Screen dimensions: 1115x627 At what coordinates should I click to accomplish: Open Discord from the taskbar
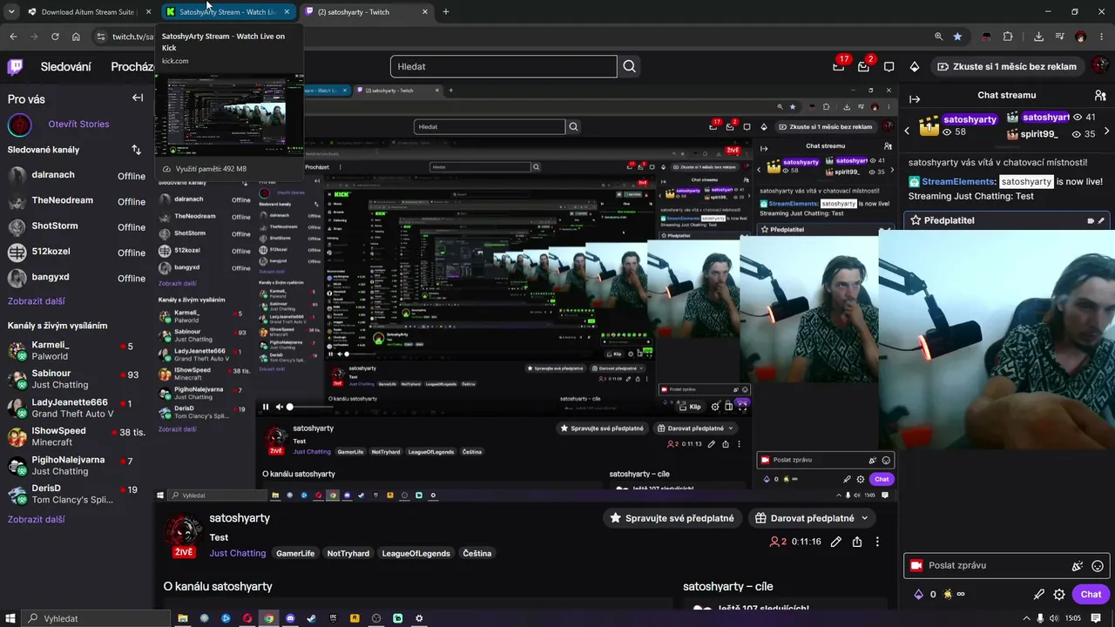290,618
